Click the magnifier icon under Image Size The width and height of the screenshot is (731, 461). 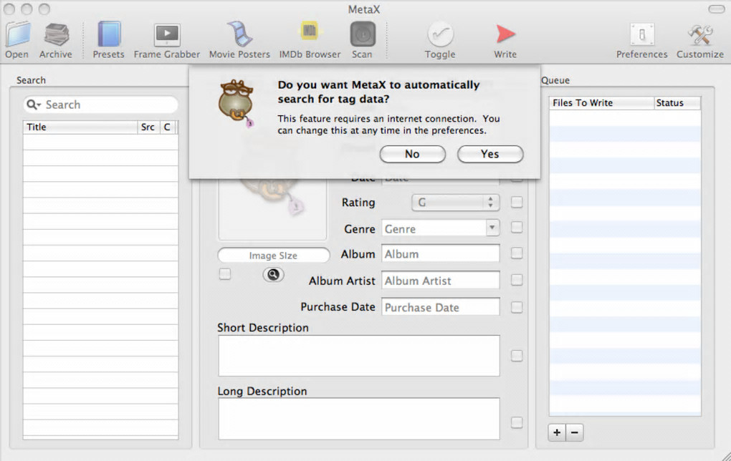coord(273,274)
